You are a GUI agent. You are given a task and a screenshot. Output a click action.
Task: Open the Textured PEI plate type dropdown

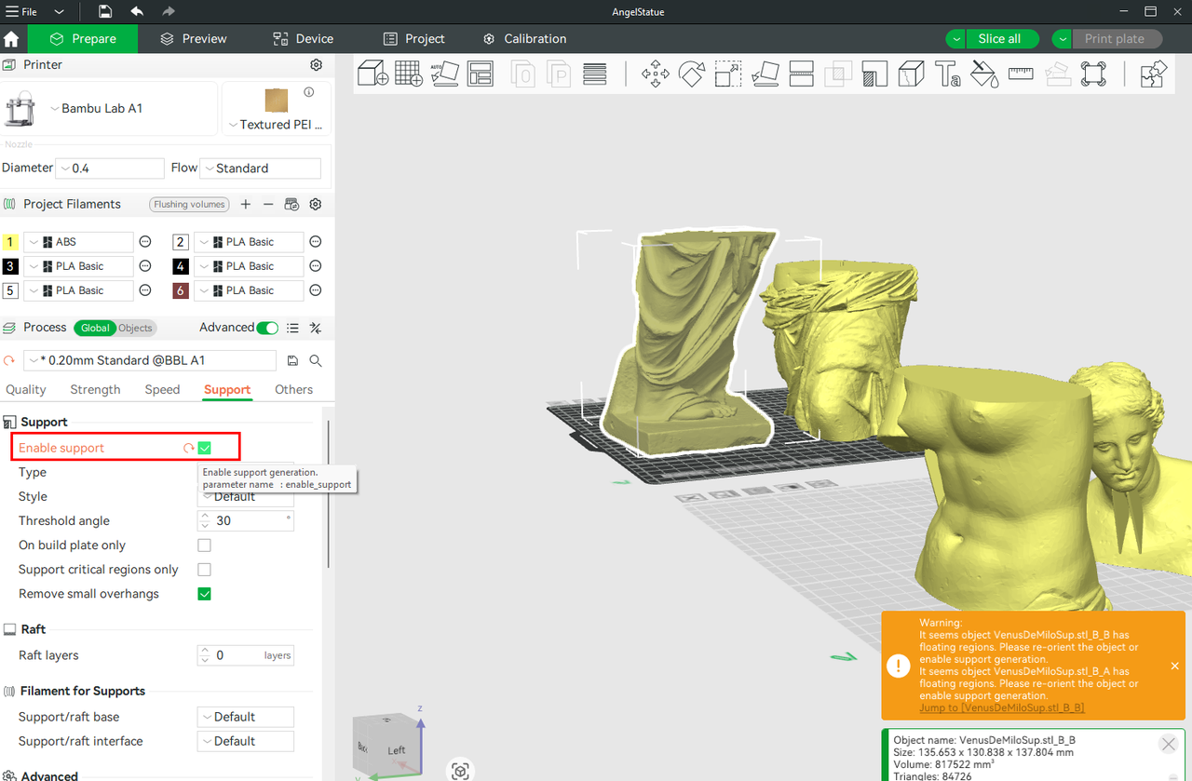point(277,125)
